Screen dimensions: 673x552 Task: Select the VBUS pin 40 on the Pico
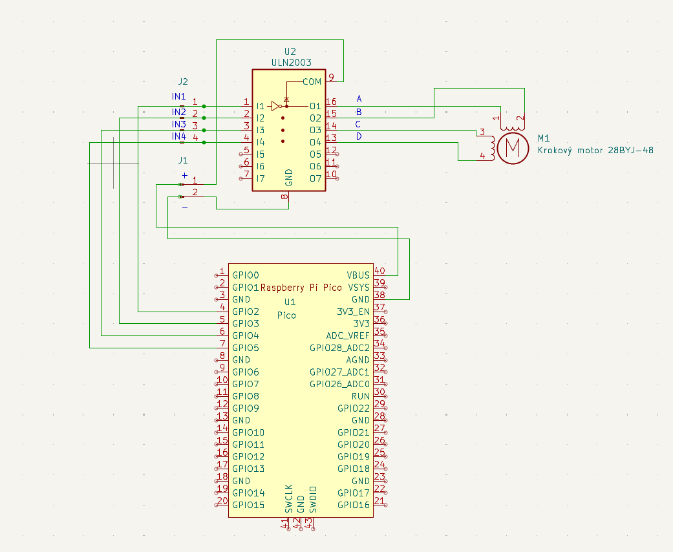click(380, 275)
